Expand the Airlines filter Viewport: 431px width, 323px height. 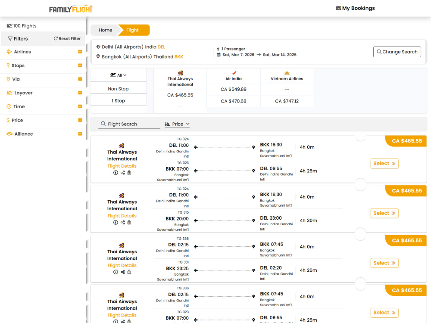click(80, 52)
